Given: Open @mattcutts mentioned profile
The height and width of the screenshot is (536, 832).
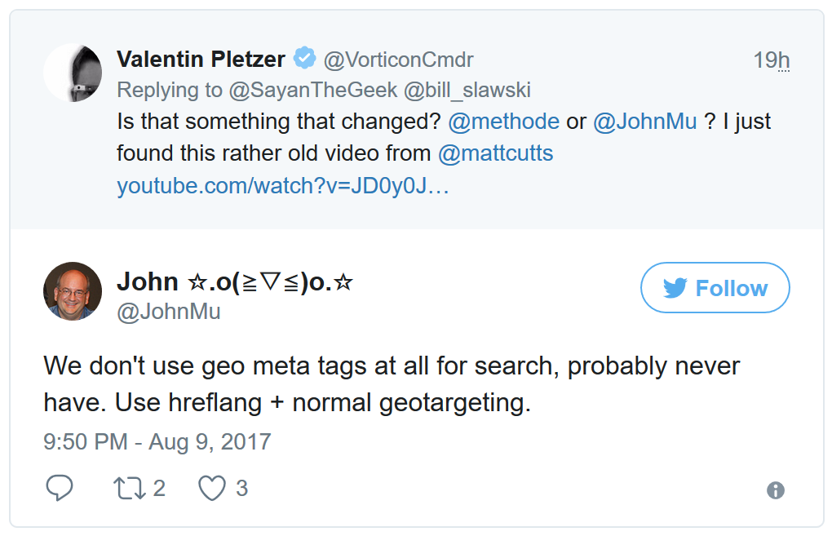Looking at the screenshot, I should tap(496, 152).
